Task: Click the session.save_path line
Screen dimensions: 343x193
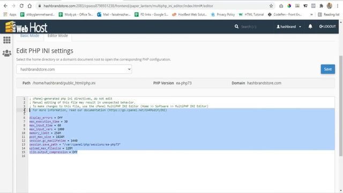Action: tap(75, 144)
